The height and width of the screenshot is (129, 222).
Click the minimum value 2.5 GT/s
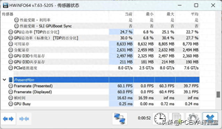(146, 68)
